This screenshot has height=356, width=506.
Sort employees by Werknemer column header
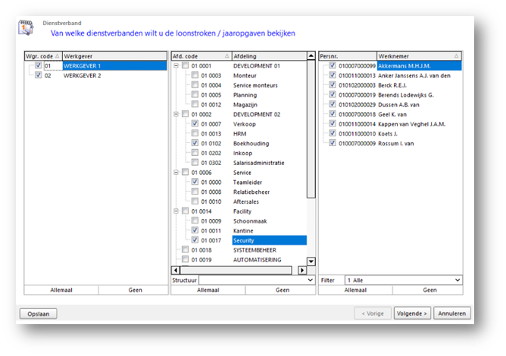(x=419, y=56)
